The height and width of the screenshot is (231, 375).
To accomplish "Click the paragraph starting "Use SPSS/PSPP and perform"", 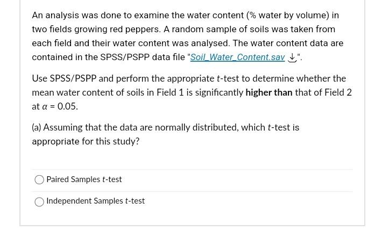I will pos(192,92).
